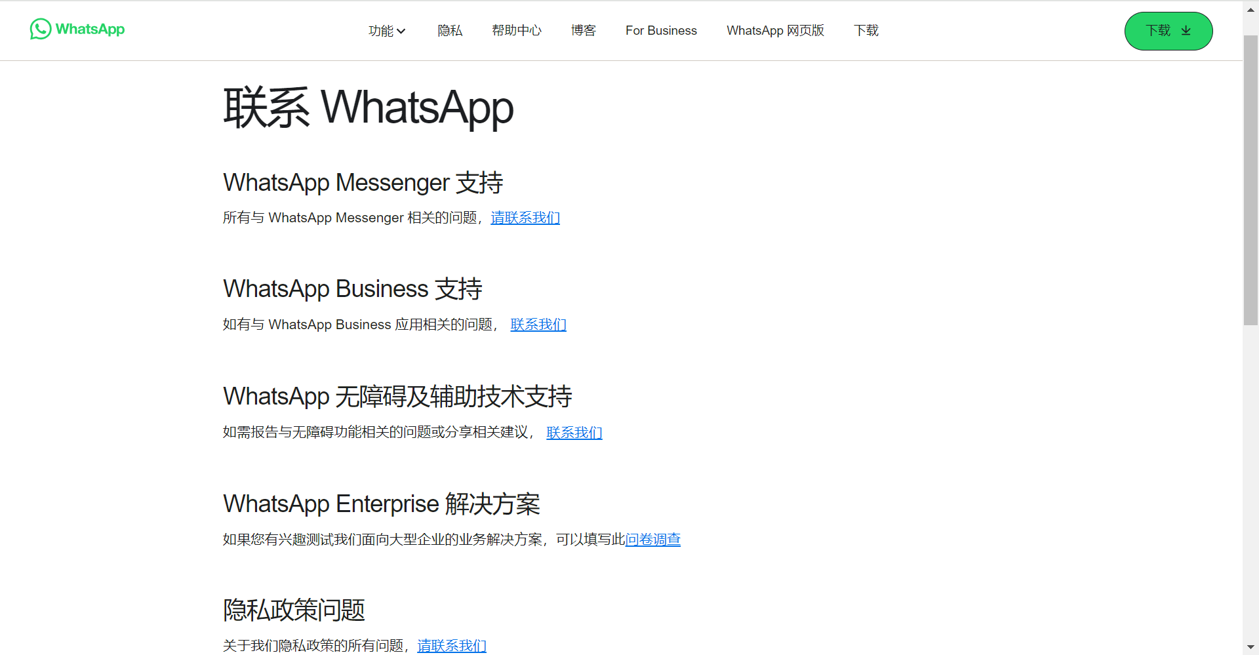Open WhatsApp 网页版 from the header
This screenshot has height=655, width=1259.
click(775, 31)
